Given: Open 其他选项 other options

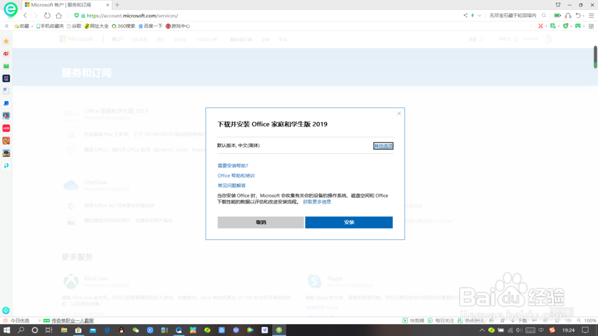Looking at the screenshot, I should [383, 146].
